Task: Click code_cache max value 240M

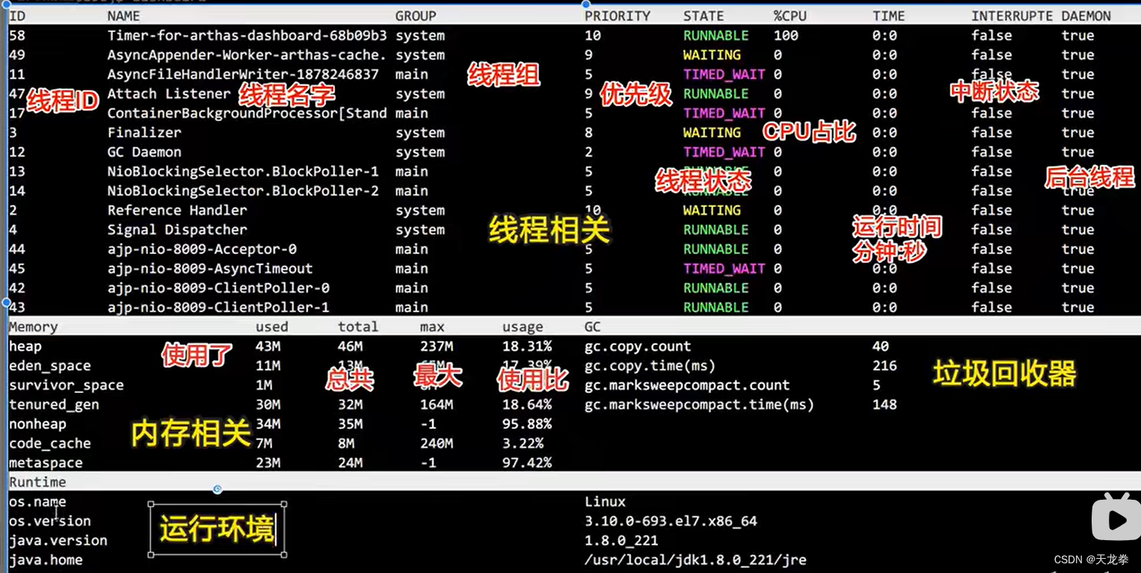Action: coord(437,443)
